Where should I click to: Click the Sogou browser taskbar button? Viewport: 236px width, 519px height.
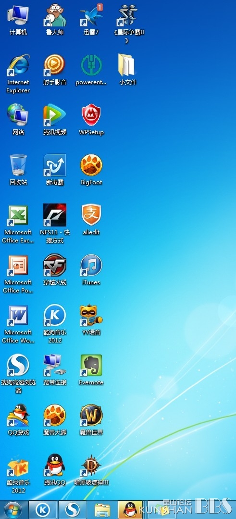pyautogui.click(x=73, y=510)
